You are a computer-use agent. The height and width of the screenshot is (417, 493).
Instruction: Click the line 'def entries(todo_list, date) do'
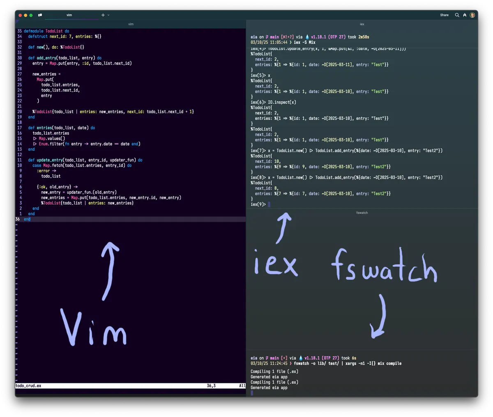click(62, 128)
